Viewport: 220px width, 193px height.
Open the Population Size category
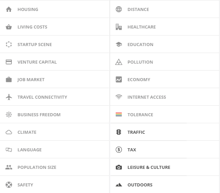pyautogui.click(x=55, y=167)
